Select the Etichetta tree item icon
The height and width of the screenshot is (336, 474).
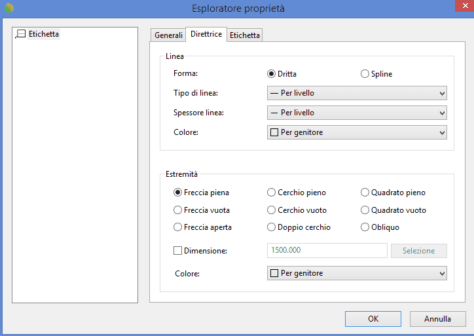[20, 33]
